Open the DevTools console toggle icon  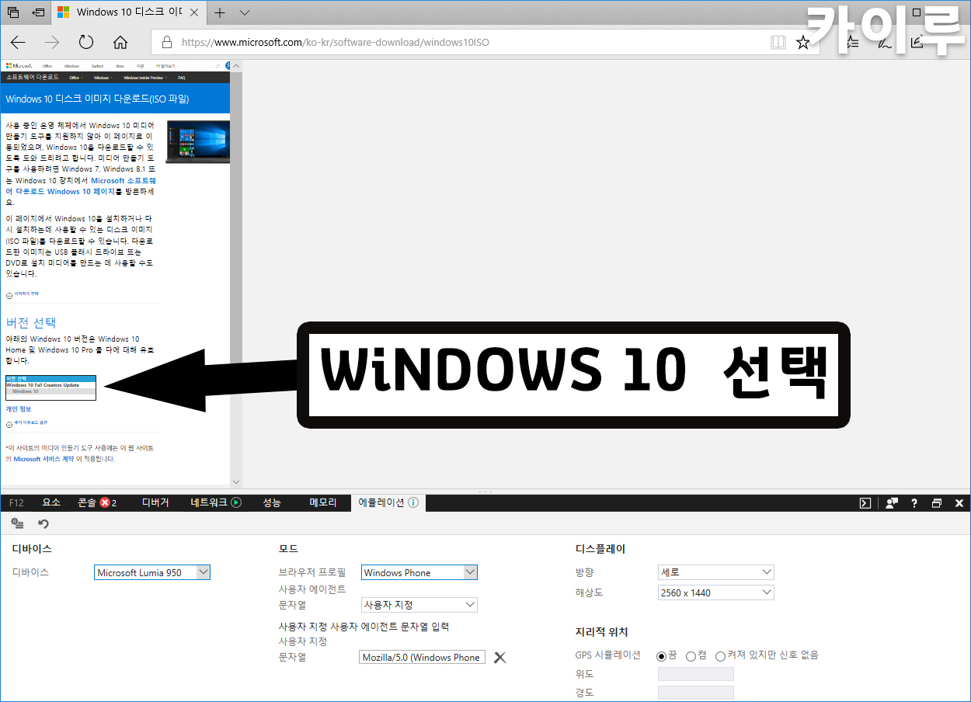click(865, 503)
